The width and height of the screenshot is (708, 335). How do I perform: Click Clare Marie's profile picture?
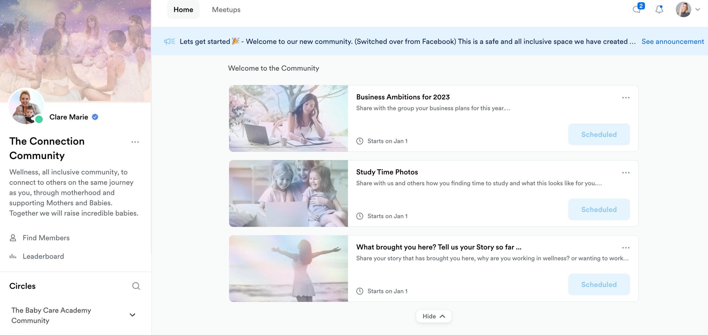(x=26, y=106)
